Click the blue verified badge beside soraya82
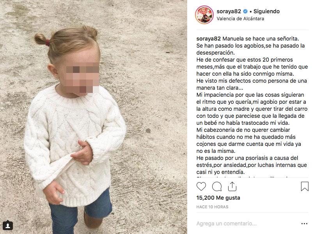 (x=245, y=12)
